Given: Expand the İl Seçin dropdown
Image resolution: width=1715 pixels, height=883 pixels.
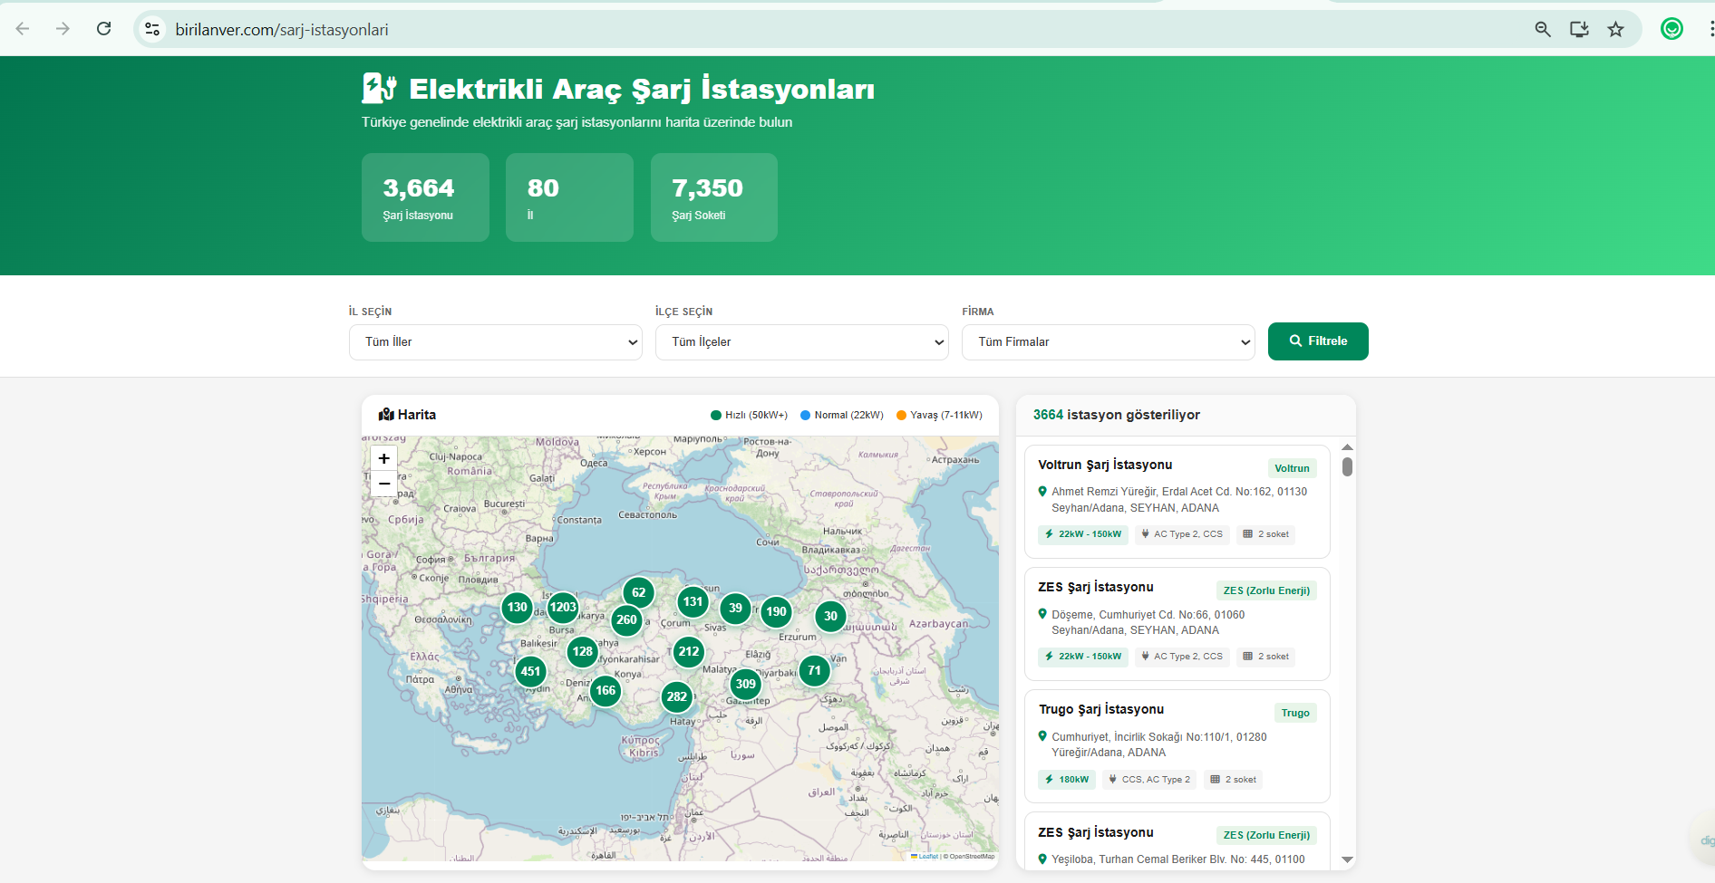Looking at the screenshot, I should tap(496, 342).
